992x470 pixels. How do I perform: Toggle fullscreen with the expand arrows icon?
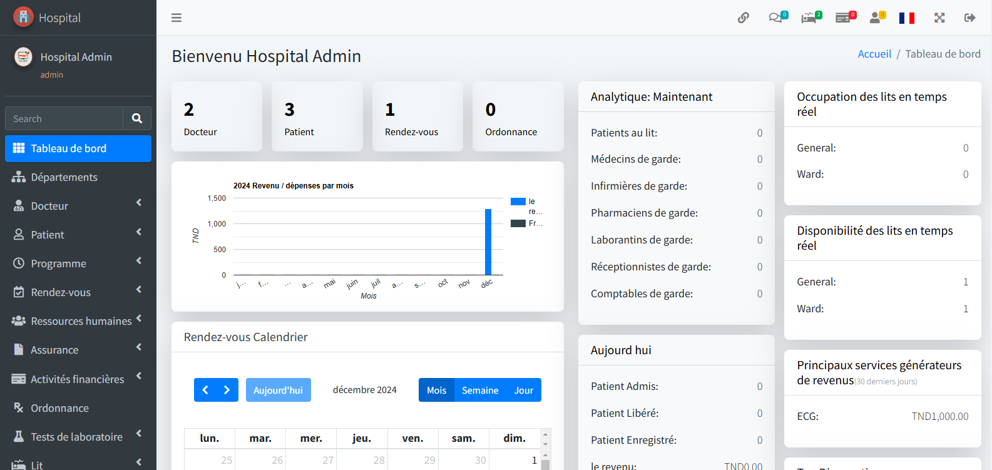click(x=939, y=18)
